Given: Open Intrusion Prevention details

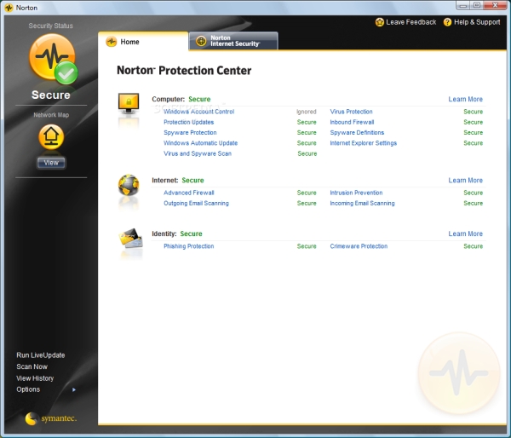Looking at the screenshot, I should [356, 193].
